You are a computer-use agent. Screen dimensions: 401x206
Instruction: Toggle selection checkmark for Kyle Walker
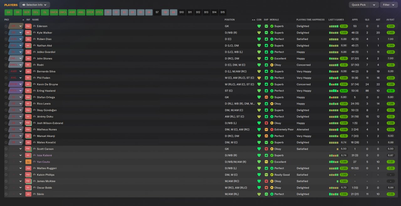point(6,33)
